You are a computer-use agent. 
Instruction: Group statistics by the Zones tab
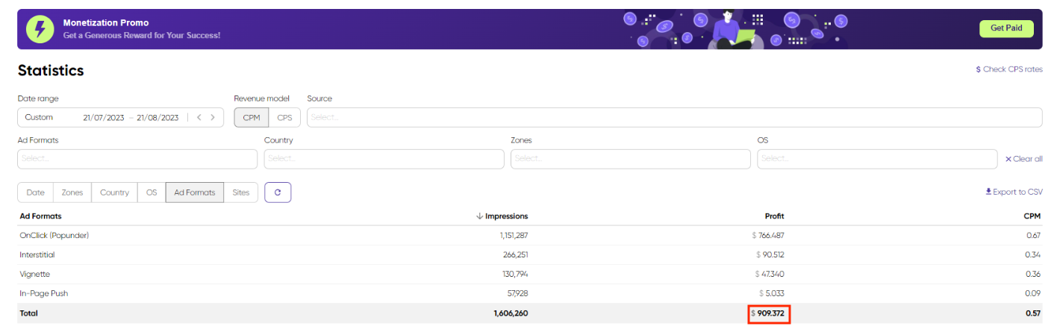coord(72,192)
